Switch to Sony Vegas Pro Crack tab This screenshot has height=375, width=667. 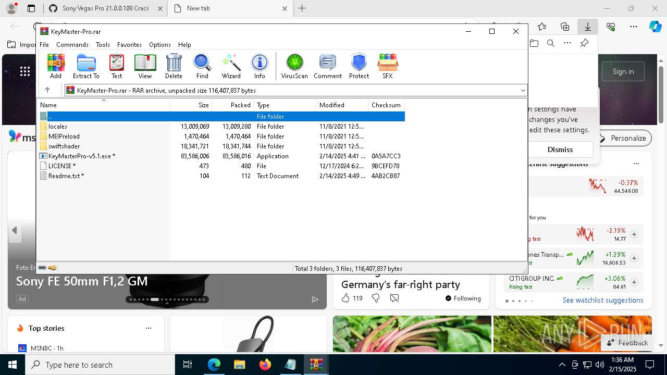coord(105,8)
